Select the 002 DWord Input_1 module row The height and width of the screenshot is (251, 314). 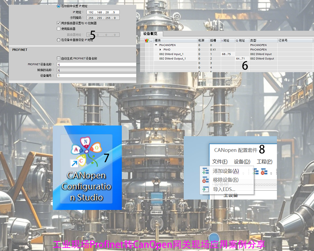click(x=171, y=54)
